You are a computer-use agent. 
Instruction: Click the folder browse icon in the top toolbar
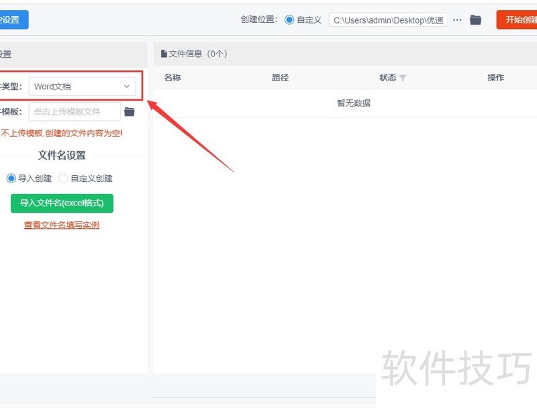pyautogui.click(x=475, y=19)
